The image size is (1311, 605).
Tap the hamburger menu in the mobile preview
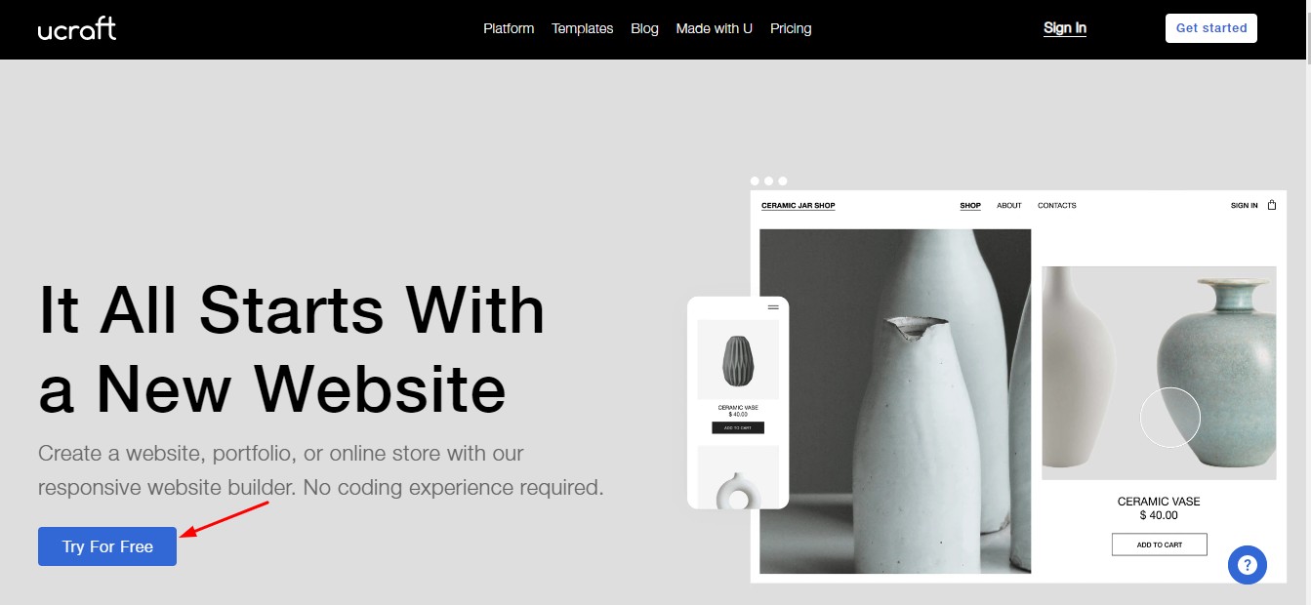tap(773, 307)
